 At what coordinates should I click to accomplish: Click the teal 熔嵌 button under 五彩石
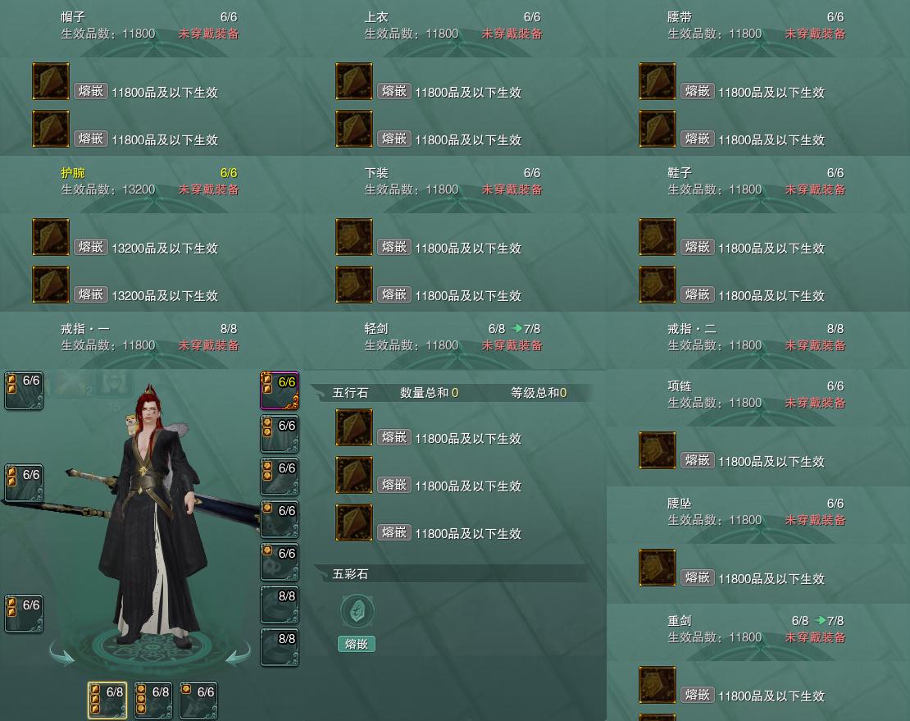click(357, 644)
